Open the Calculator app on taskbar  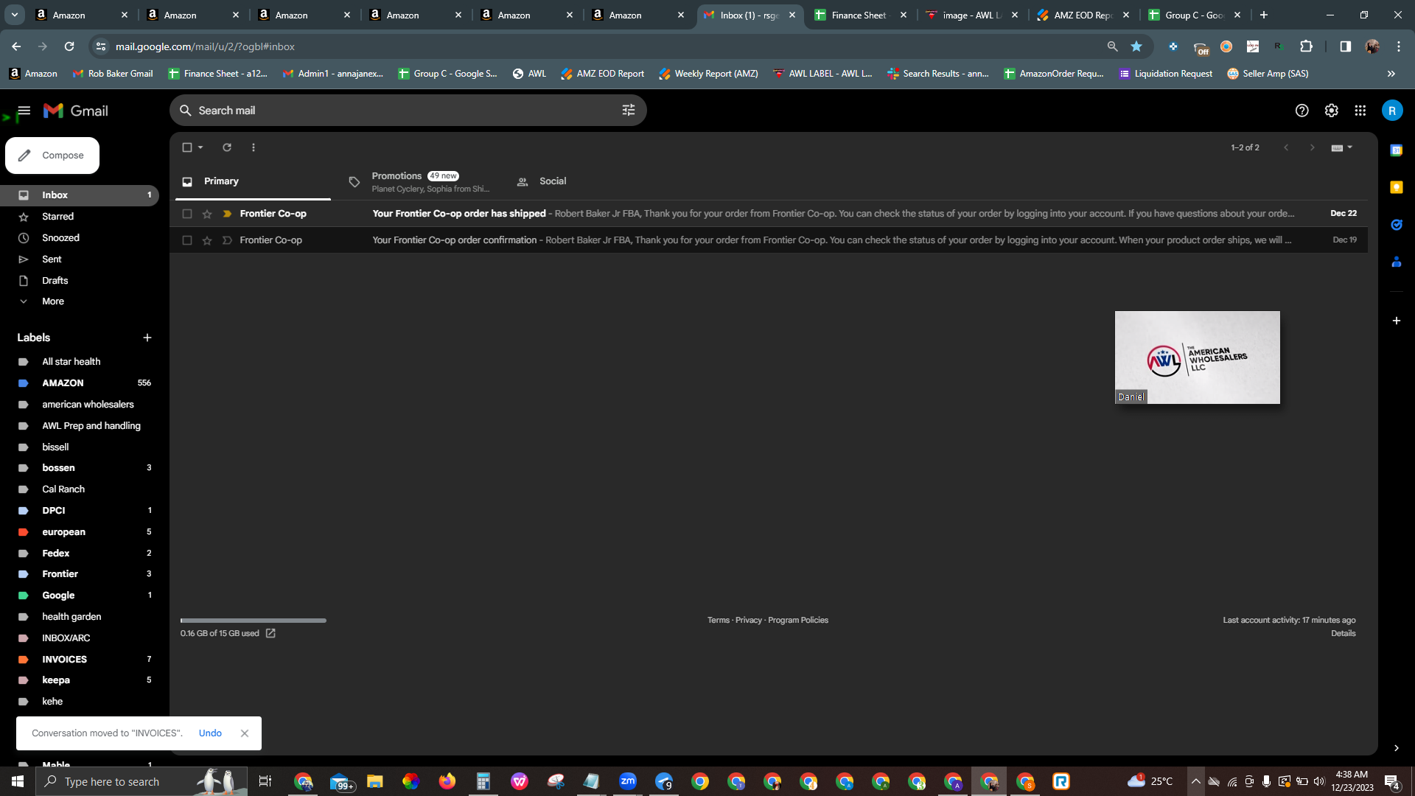click(483, 781)
